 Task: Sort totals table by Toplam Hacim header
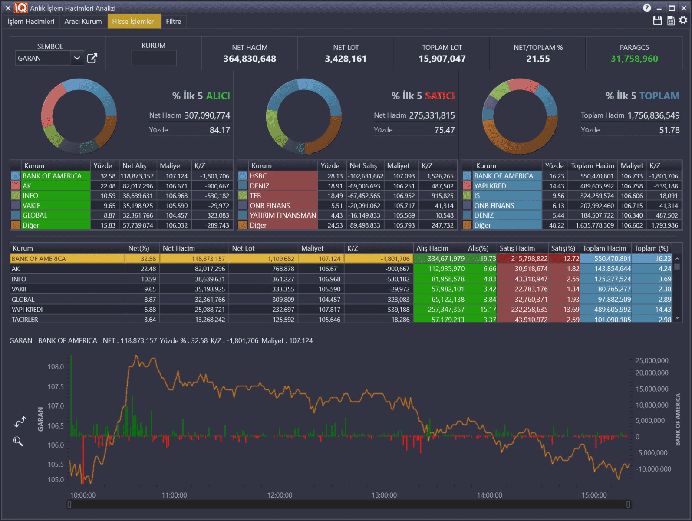[593, 165]
